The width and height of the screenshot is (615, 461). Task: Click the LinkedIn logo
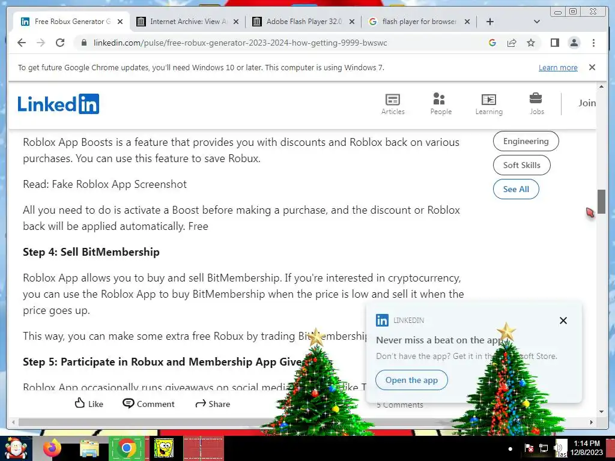pos(58,104)
